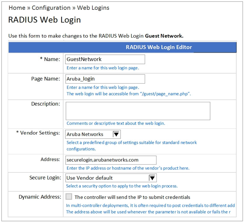Click the RADIUS Web Login page title
Image resolution: width=244 pixels, height=222 pixels.
tap(44, 20)
